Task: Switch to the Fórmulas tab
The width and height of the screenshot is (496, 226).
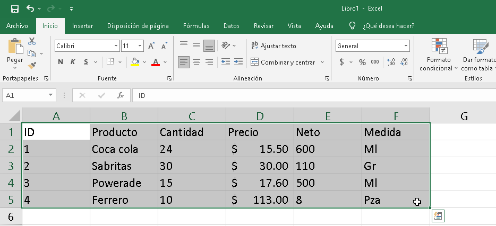Action: 196,26
